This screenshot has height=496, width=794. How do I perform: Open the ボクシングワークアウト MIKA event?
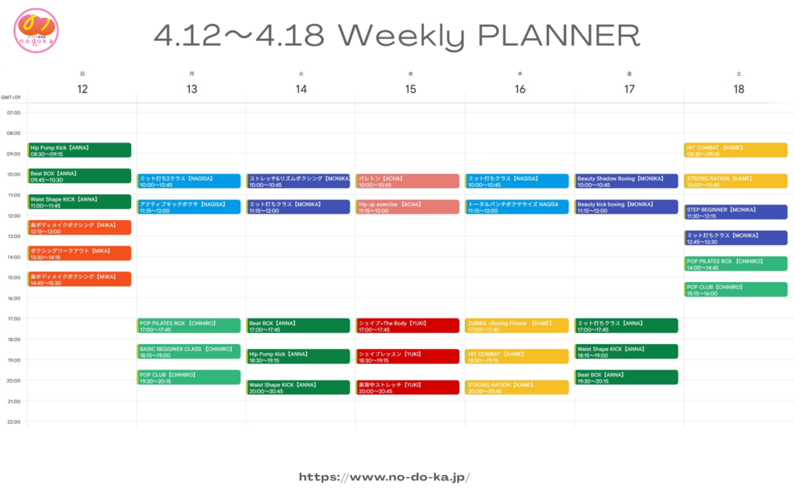coord(80,253)
